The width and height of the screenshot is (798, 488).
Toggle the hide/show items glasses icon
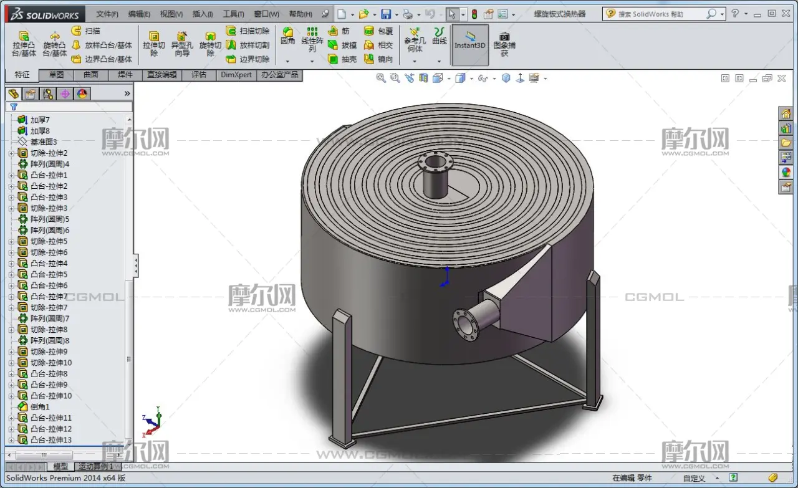482,78
